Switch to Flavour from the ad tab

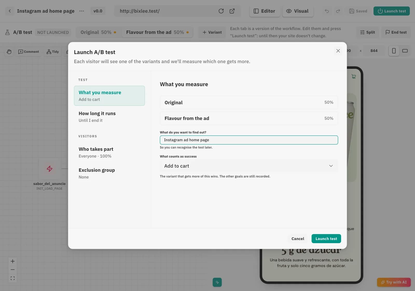click(157, 32)
